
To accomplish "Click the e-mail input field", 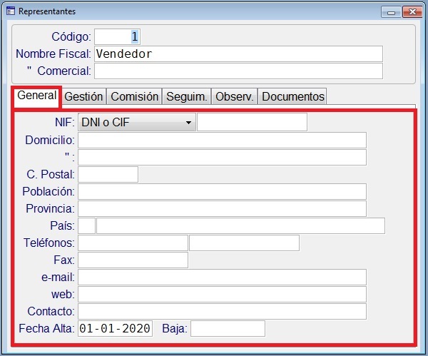I will click(222, 277).
